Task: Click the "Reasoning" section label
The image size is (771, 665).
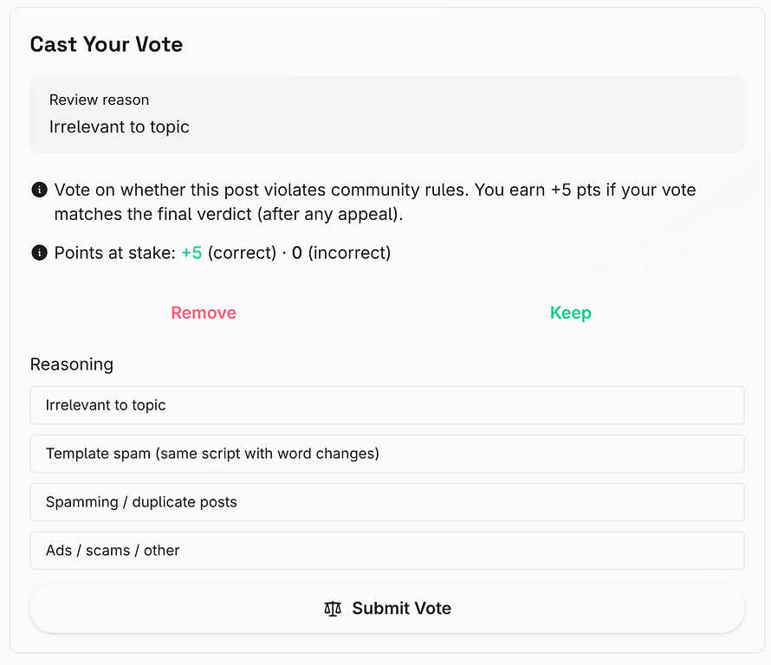Action: [x=72, y=365]
